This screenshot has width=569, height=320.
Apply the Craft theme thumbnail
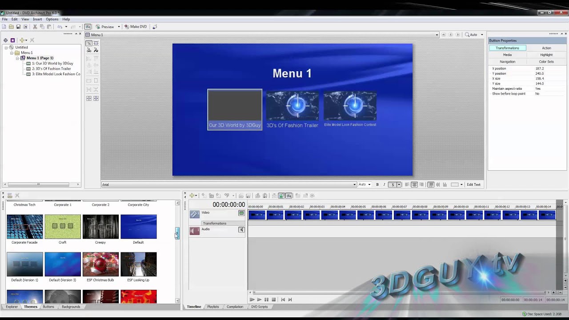63,227
